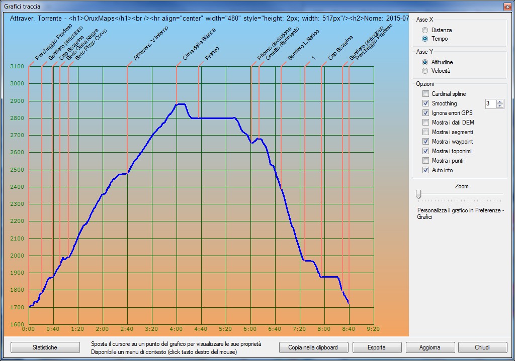Click the smoothing value input field
This screenshot has height=361, width=515.
[x=490, y=104]
